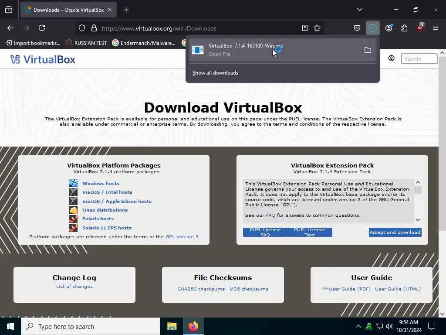This screenshot has height=335, width=446.
Task: Click the page vertical scrollbar thumb
Action: click(x=443, y=144)
